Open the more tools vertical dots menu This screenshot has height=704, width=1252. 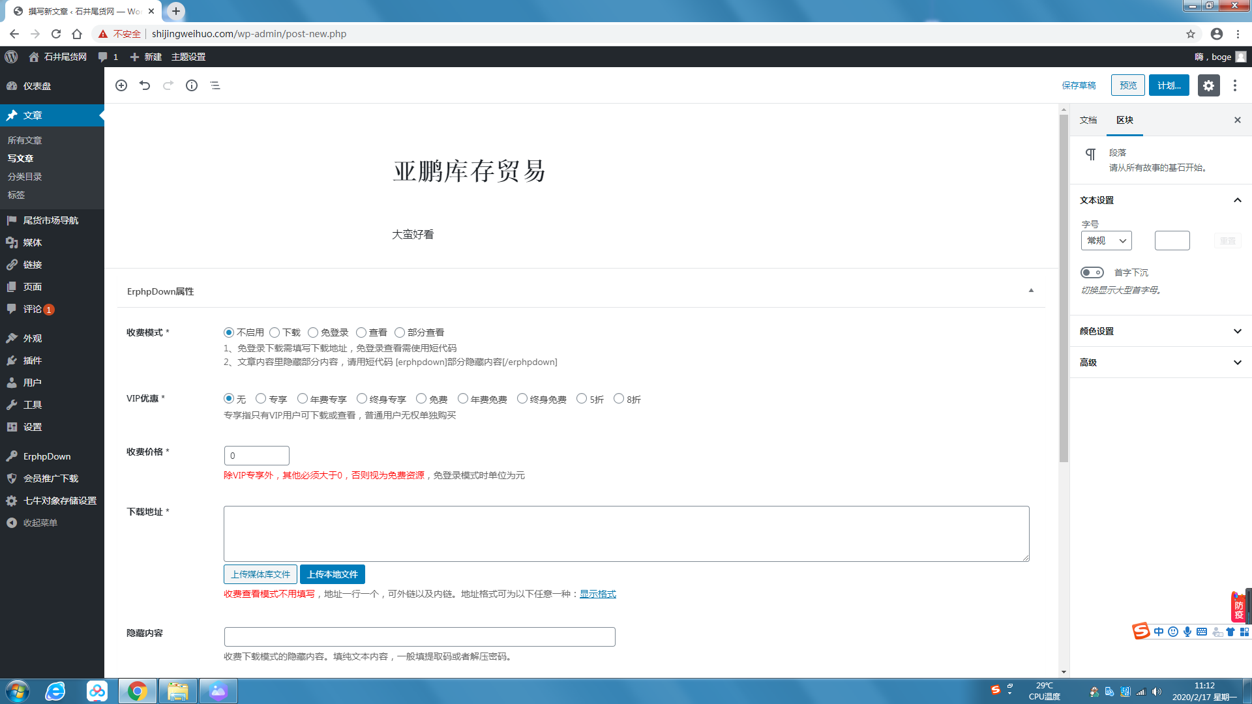click(1235, 85)
